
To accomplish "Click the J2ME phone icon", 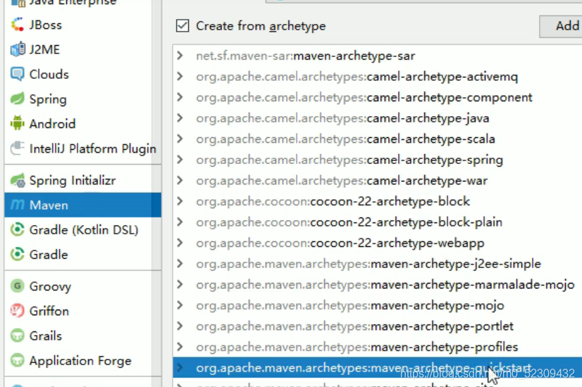I will (x=18, y=49).
